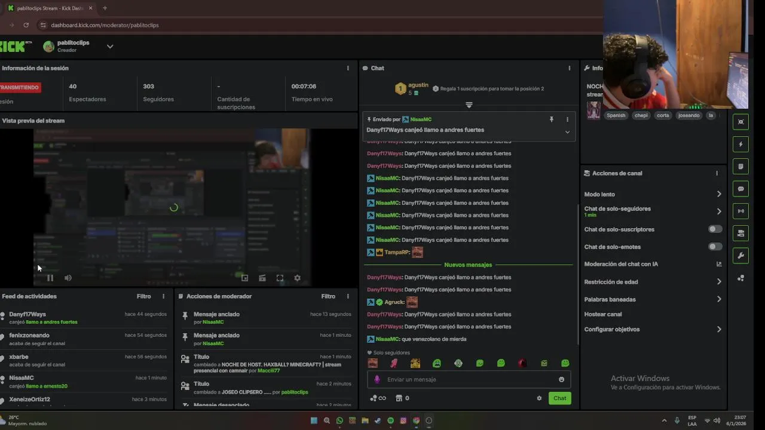The height and width of the screenshot is (430, 765).
Task: Select the dark red emote in emote row
Action: (x=522, y=363)
